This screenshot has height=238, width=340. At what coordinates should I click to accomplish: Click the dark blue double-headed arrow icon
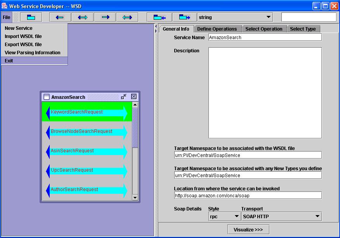pyautogui.click(x=83, y=17)
